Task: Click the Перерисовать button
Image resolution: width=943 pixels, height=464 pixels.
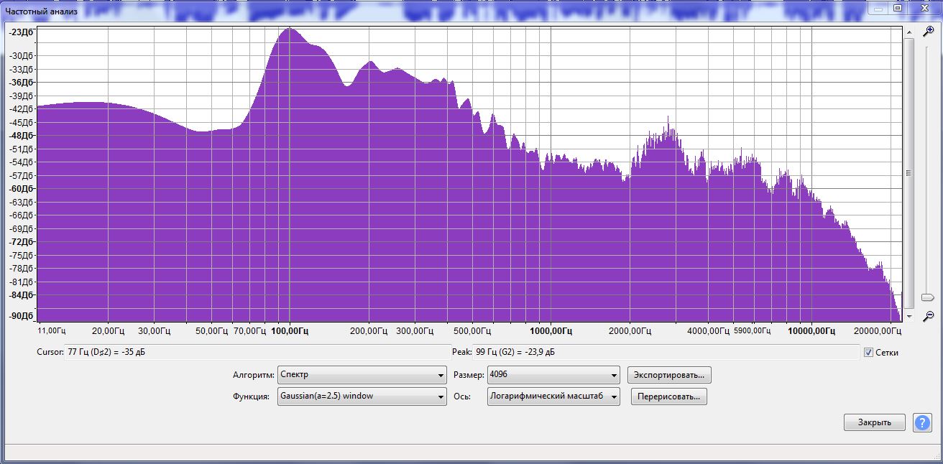Action: (668, 396)
